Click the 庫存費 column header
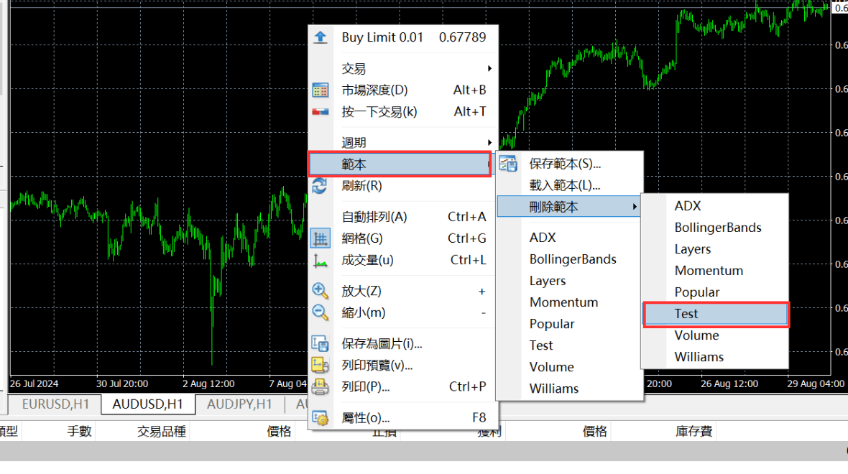This screenshot has height=474, width=848. pyautogui.click(x=694, y=432)
